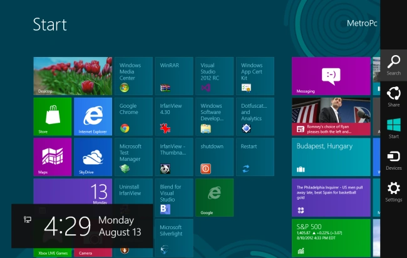Open the Romney news story tile
The height and width of the screenshot is (258, 407).
coord(331,116)
